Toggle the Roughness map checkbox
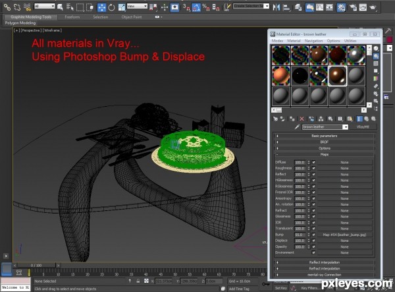395x292 pixels. tap(313, 168)
